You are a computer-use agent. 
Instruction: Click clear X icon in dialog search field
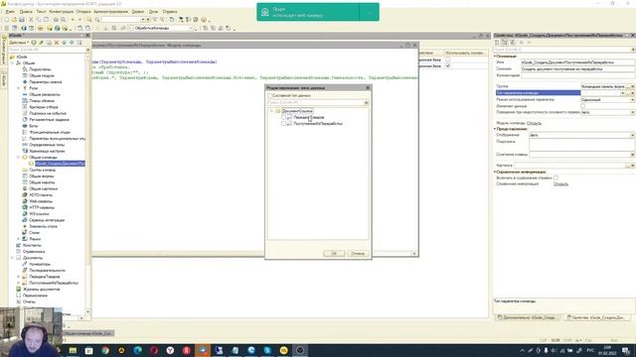[x=366, y=103]
